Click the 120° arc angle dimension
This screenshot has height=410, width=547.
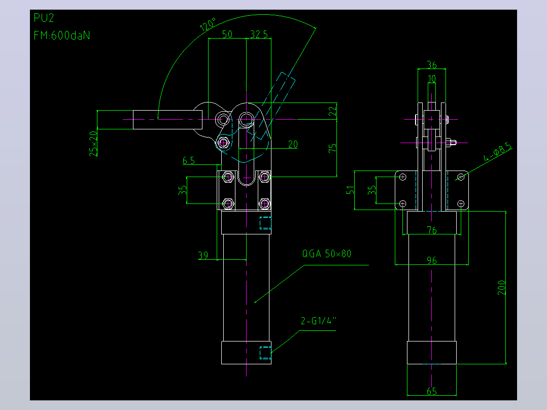click(x=208, y=25)
